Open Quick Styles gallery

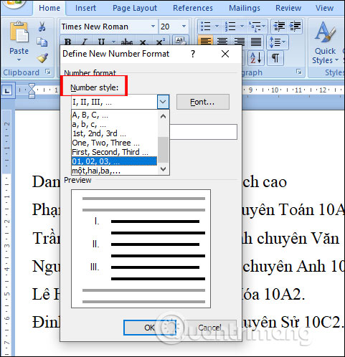coord(325,43)
